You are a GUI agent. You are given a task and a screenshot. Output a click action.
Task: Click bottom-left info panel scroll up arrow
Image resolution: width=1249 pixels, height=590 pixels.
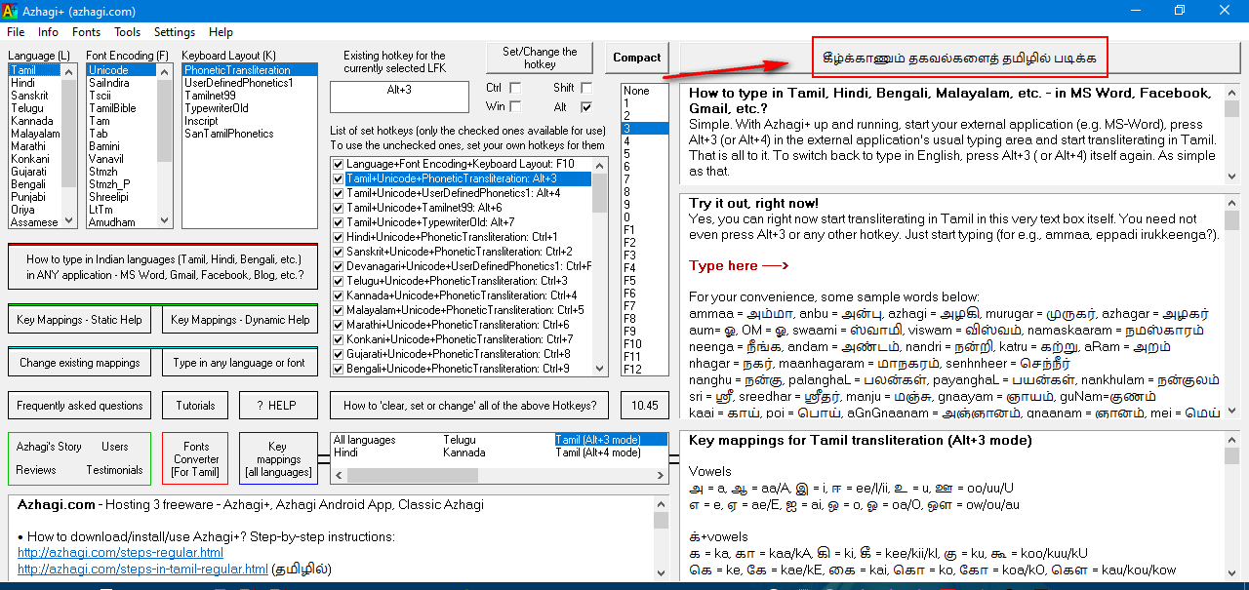point(660,504)
